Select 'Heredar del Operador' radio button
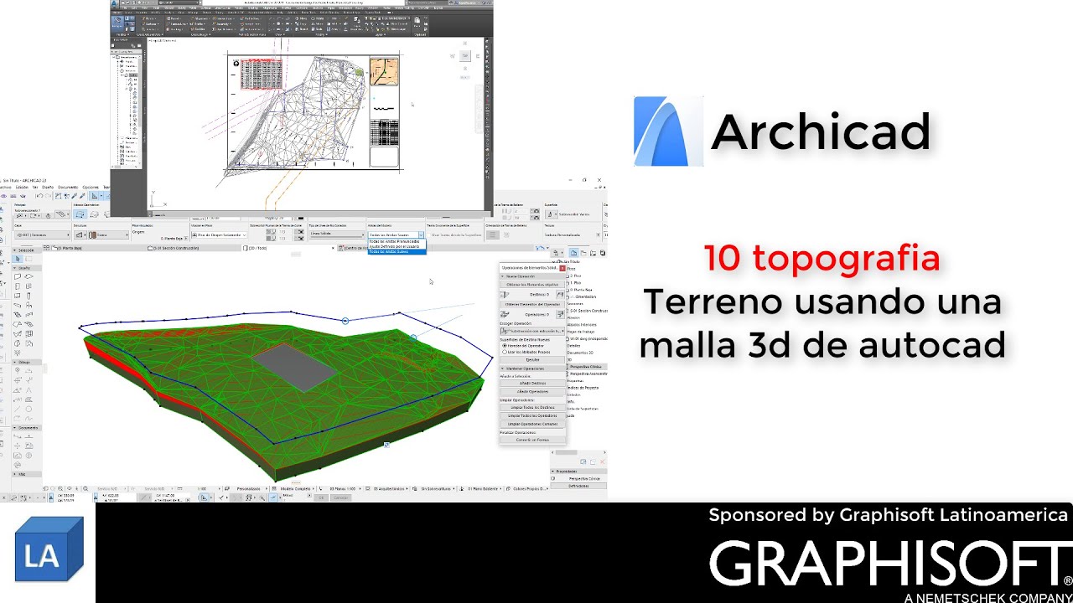The width and height of the screenshot is (1073, 603). click(x=505, y=346)
